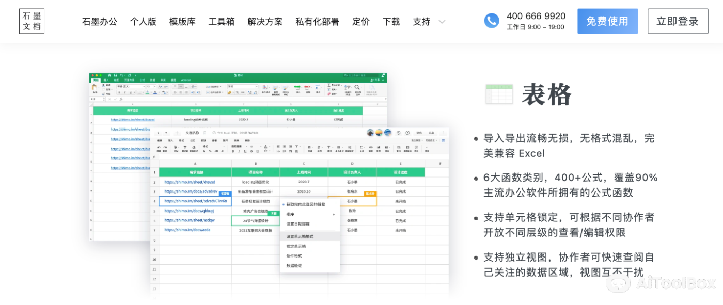Click the 立即登录 button

(x=678, y=21)
